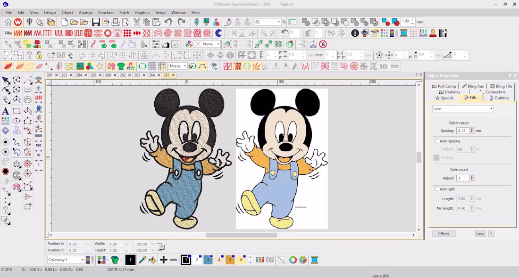Click the Print icon
The image size is (519, 278).
[x=115, y=22]
